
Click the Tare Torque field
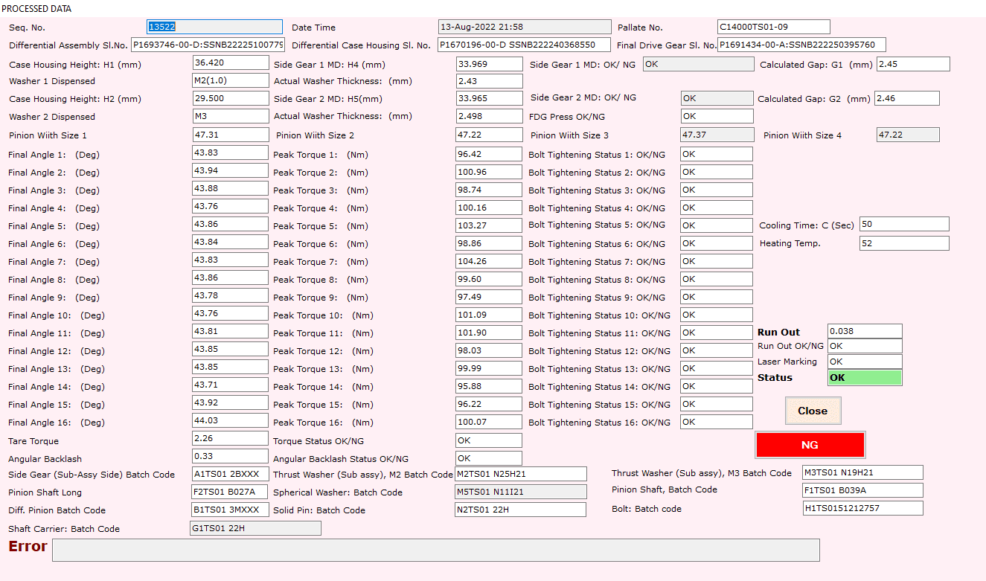coord(230,438)
